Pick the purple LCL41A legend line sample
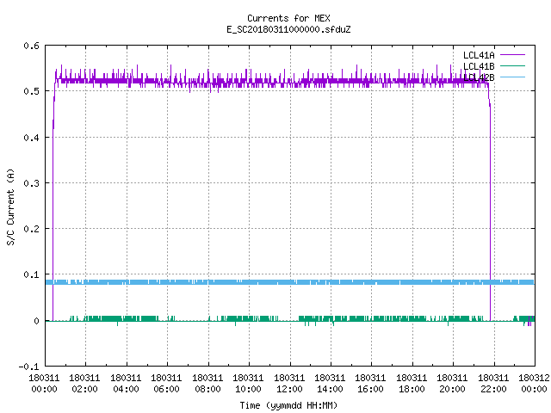Image resolution: width=551 pixels, height=413 pixels. [x=512, y=55]
